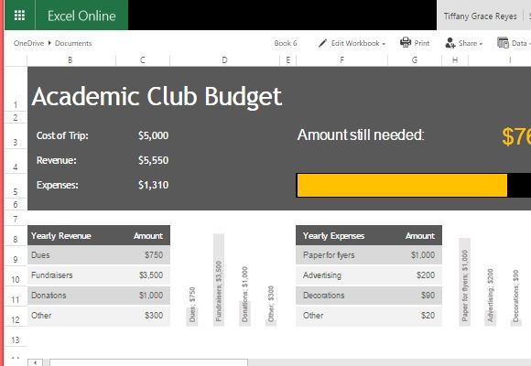The width and height of the screenshot is (531, 366).
Task: Click the Yearly Revenue table header
Action: pos(61,236)
